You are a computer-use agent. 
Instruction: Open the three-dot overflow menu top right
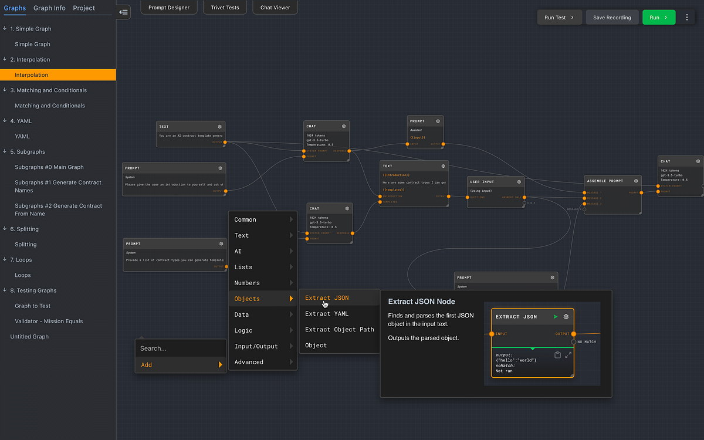point(686,17)
